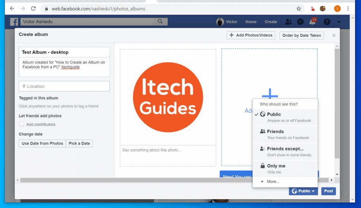
Task: Click the Location input field
Action: 64,86
